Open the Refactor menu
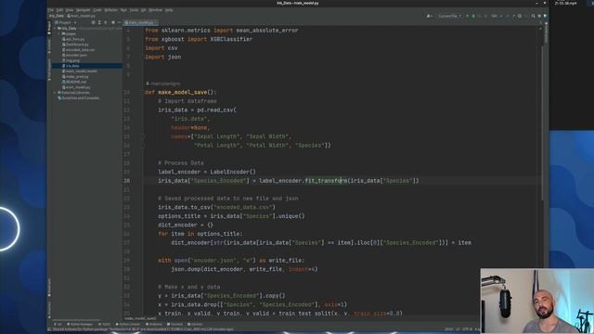Screen dimensions: 594x334 [x=110, y=10]
